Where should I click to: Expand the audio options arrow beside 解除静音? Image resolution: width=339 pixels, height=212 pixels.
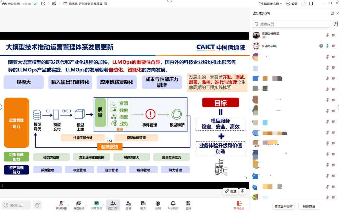[x=68, y=205]
